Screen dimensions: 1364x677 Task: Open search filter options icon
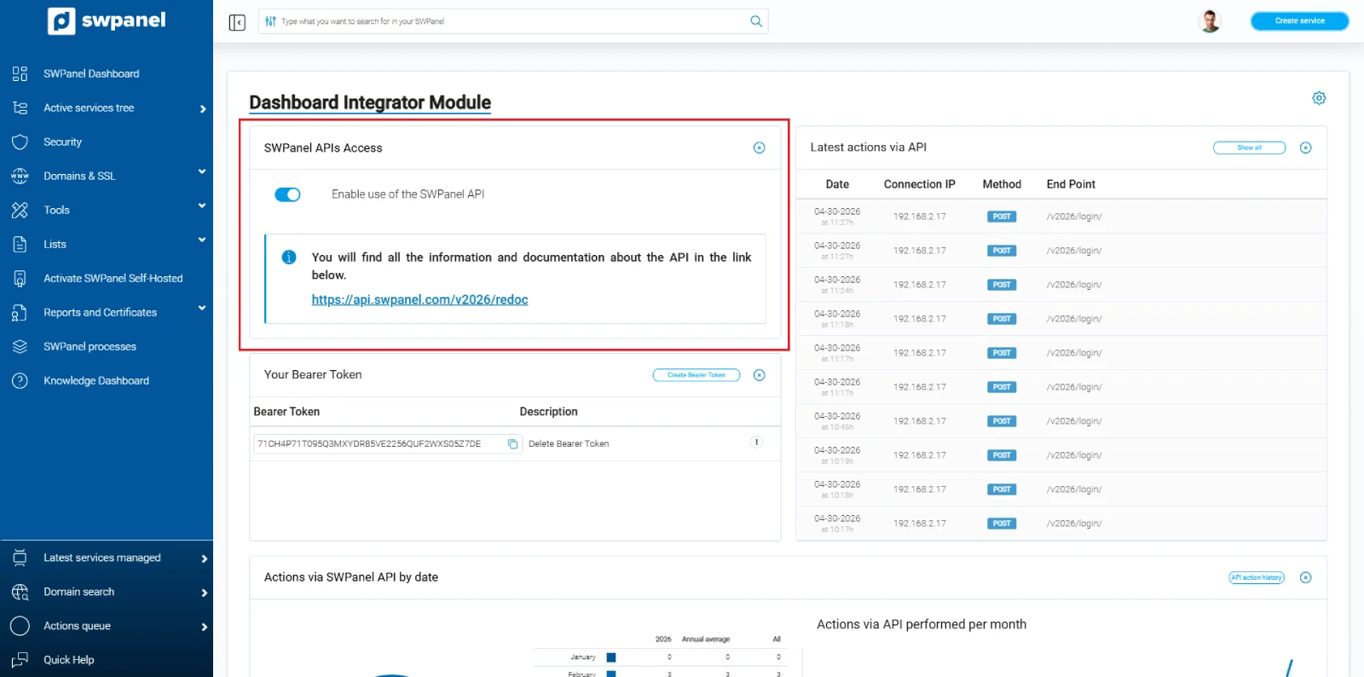(x=270, y=21)
